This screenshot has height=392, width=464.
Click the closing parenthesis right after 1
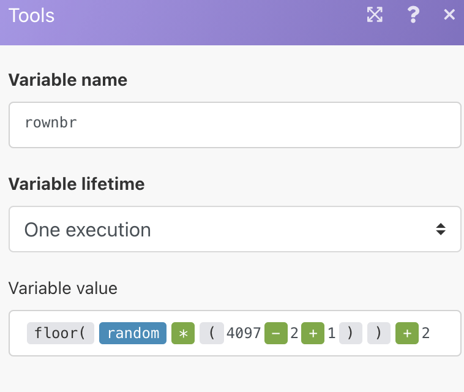(x=350, y=333)
